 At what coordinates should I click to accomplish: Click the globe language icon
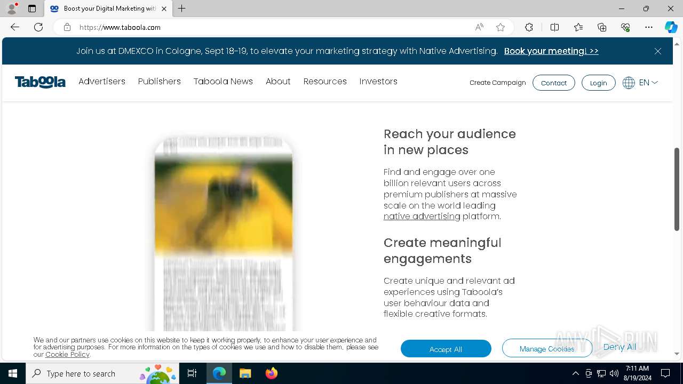coord(629,83)
